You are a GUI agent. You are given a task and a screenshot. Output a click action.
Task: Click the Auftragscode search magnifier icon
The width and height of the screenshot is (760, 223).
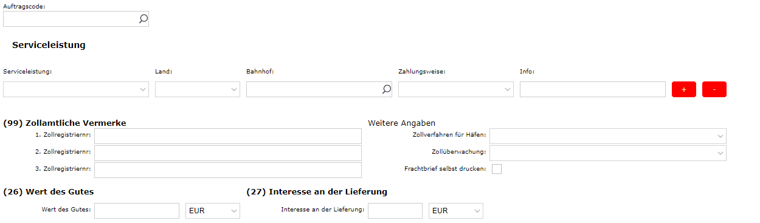point(143,19)
